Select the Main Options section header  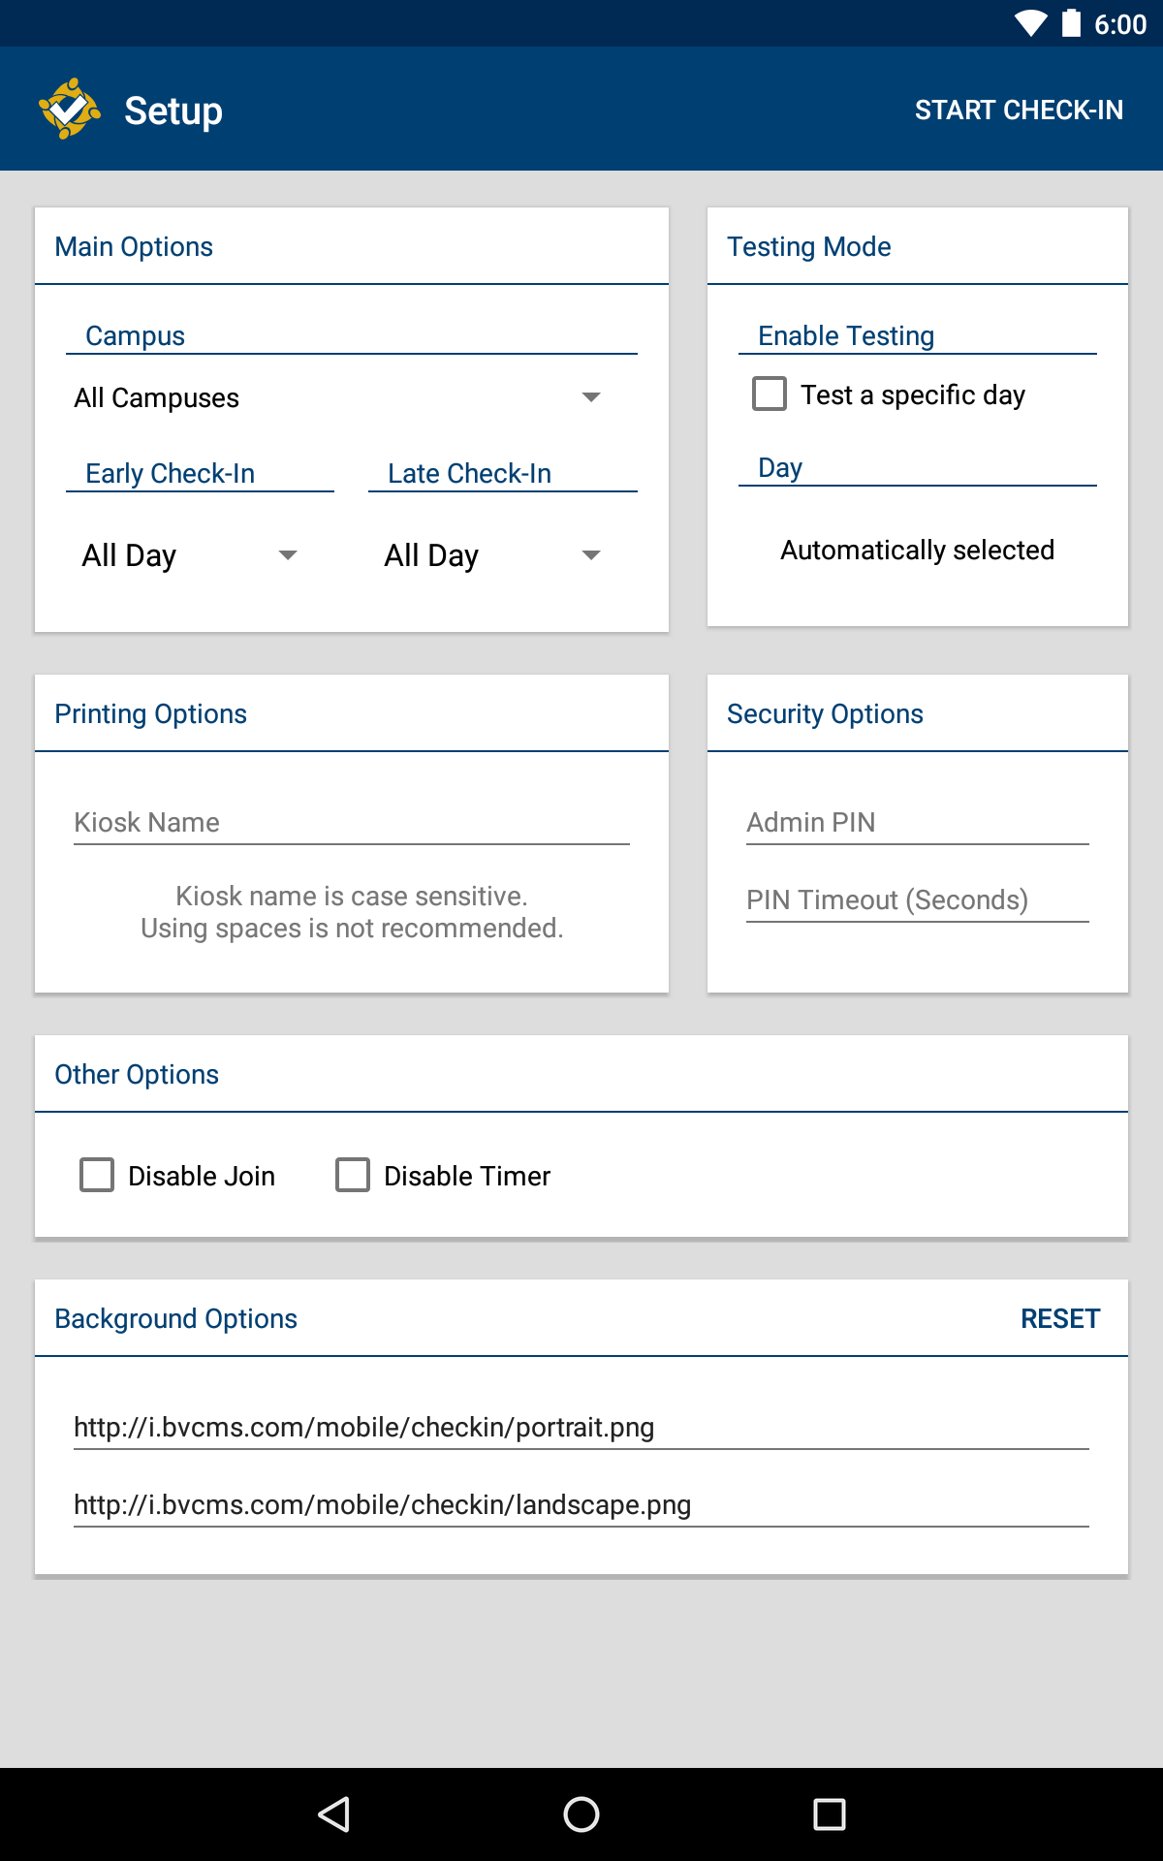[133, 246]
